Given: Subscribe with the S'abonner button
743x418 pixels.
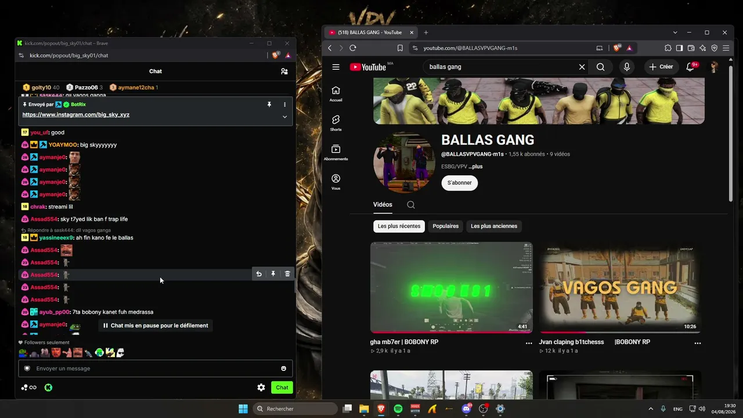Looking at the screenshot, I should [460, 183].
